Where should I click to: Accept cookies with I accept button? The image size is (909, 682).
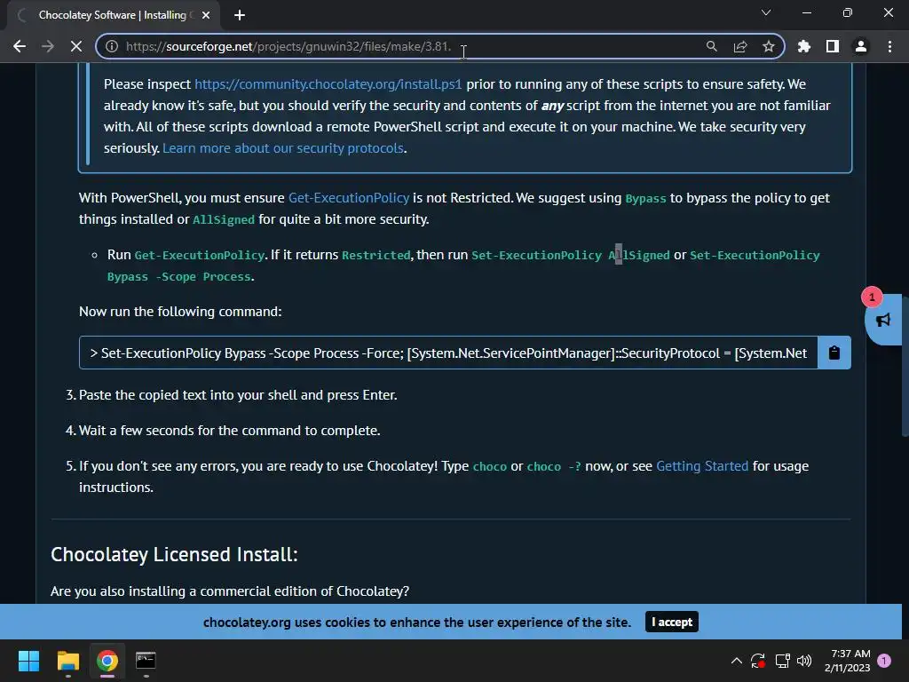click(x=672, y=622)
